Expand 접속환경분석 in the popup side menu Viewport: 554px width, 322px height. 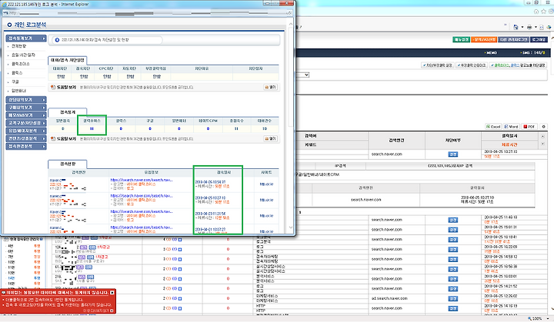(x=26, y=146)
